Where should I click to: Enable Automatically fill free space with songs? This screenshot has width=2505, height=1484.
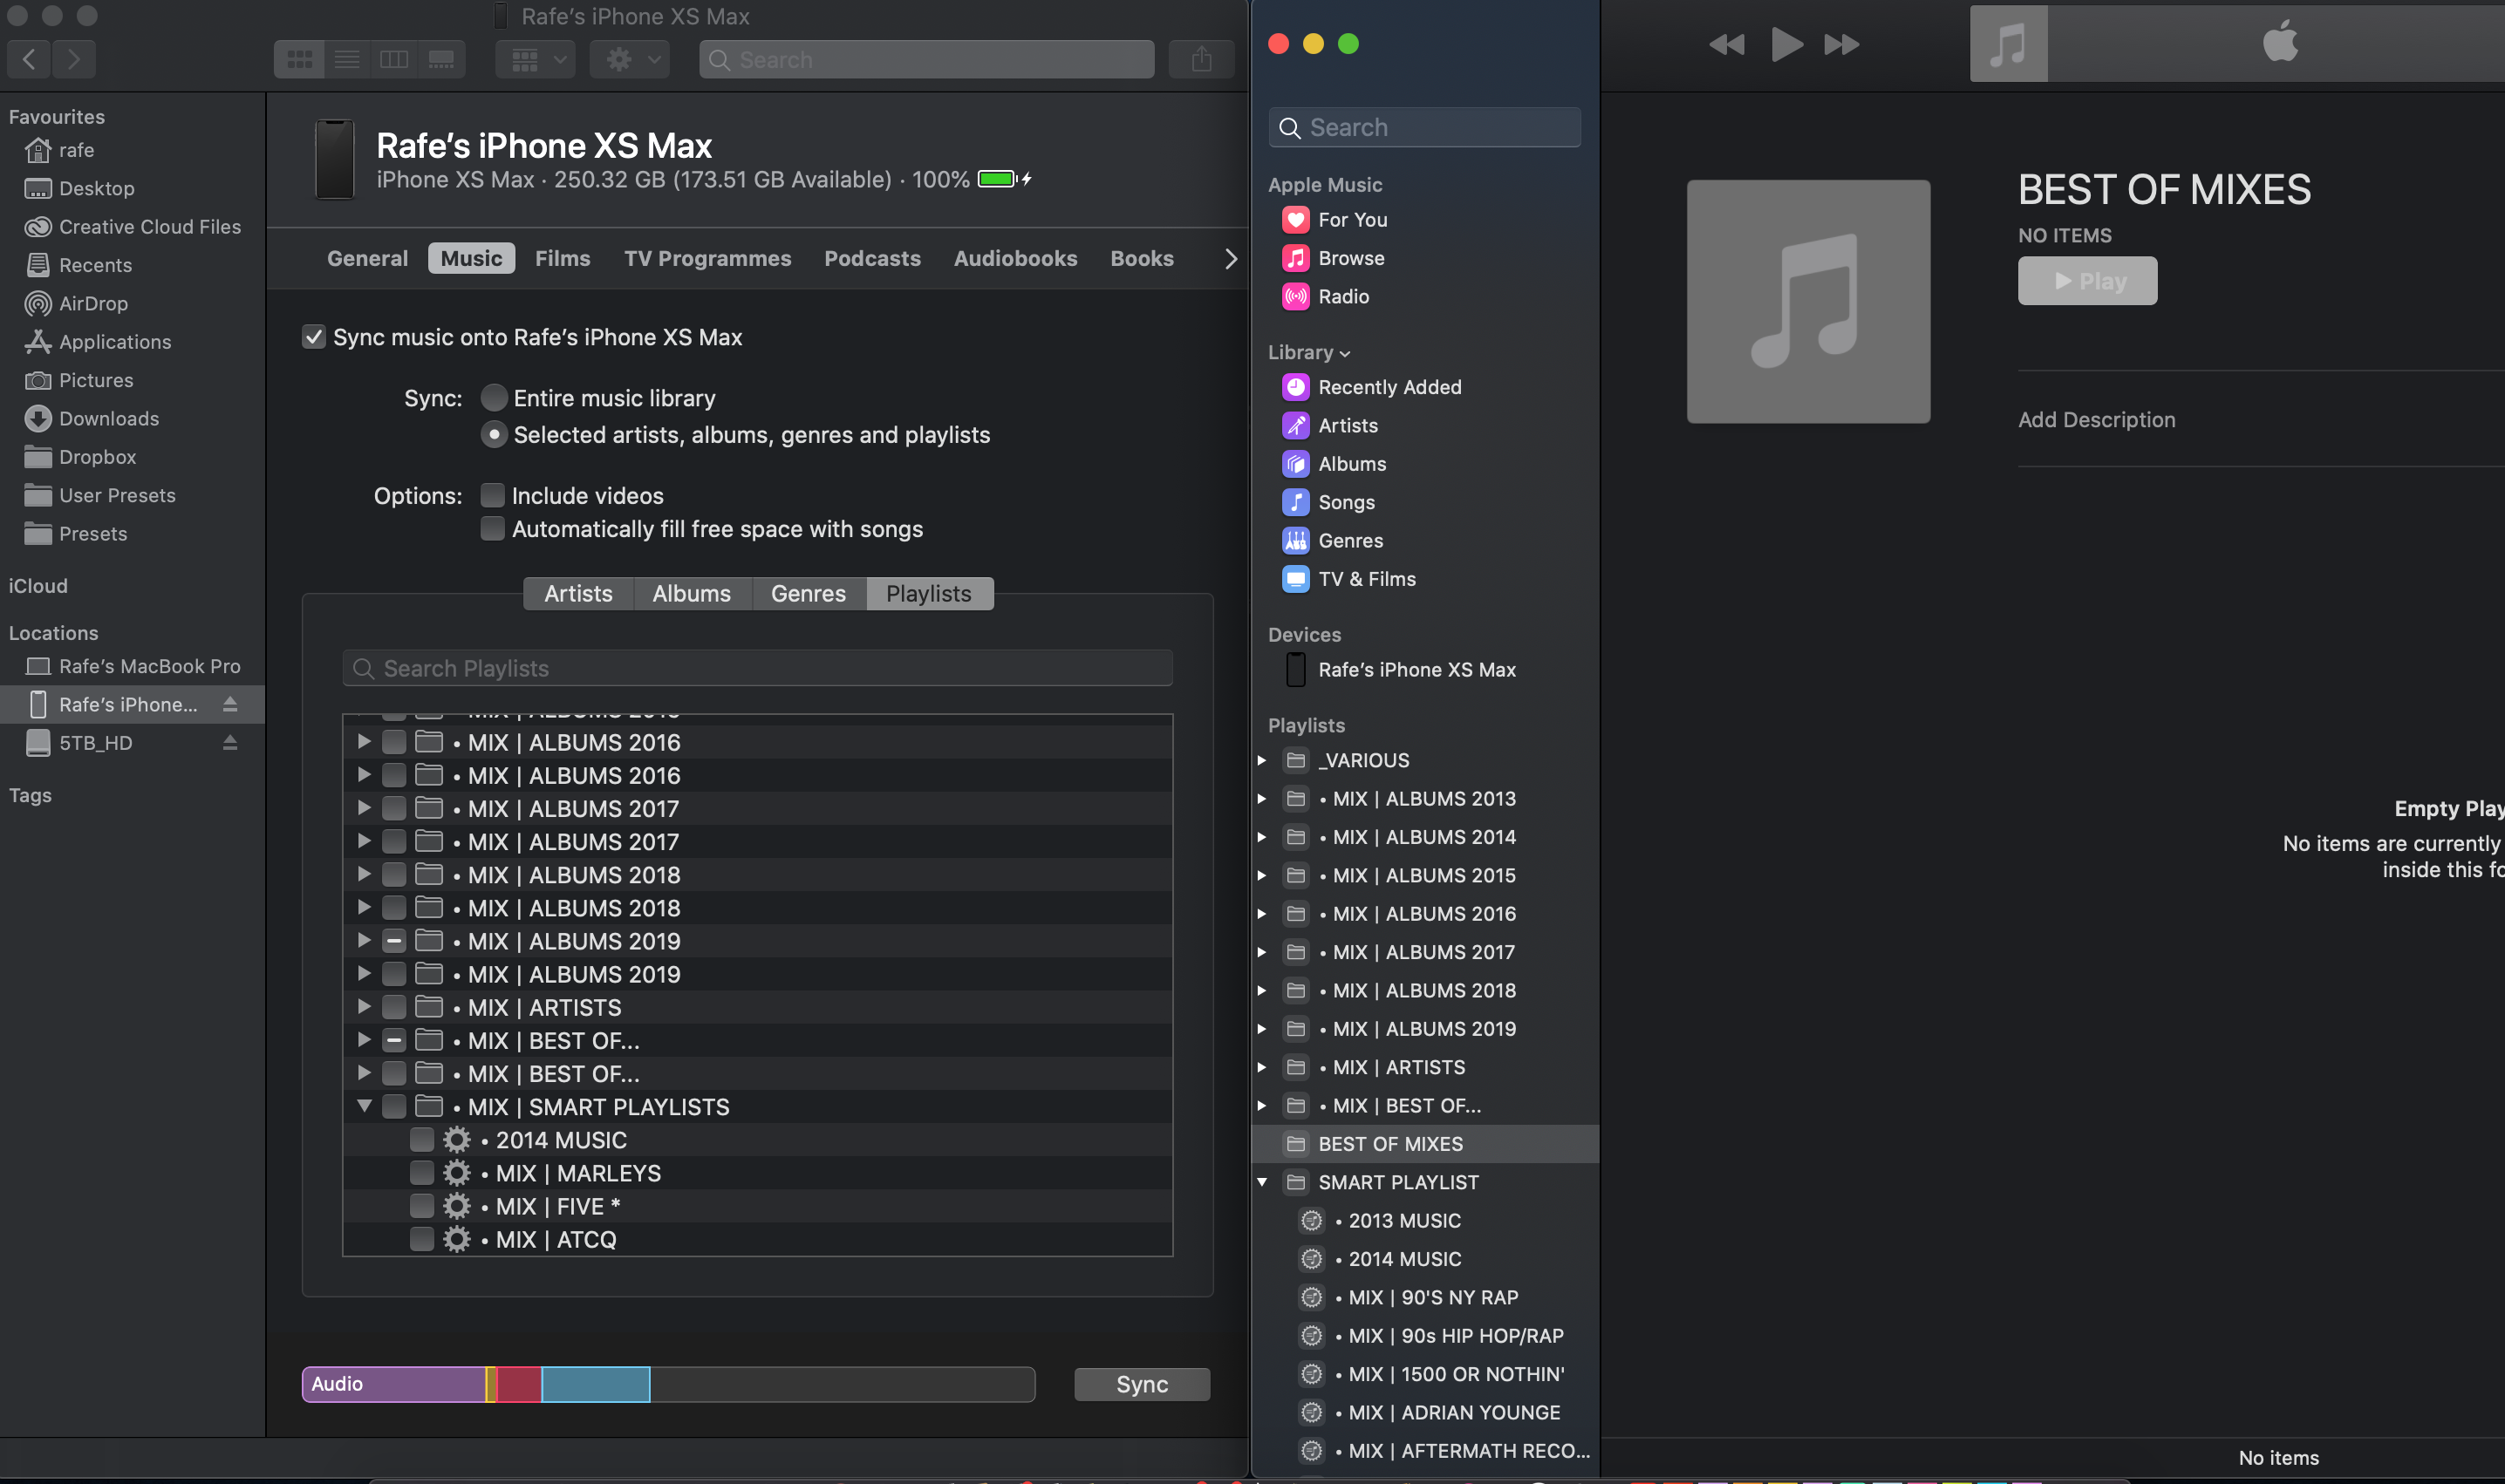492,529
